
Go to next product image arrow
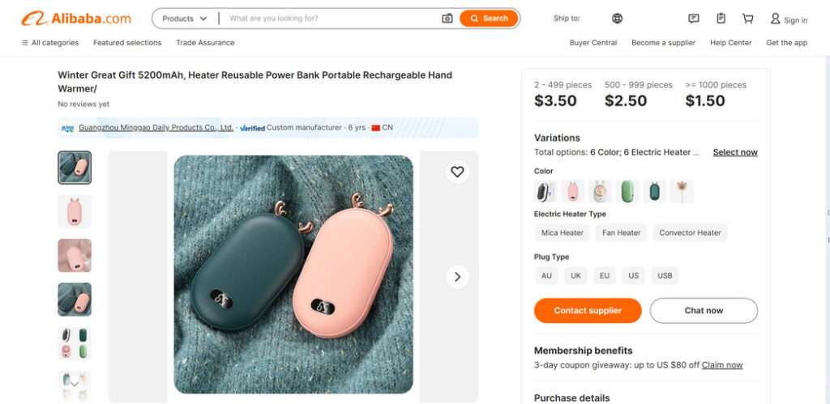pos(457,277)
